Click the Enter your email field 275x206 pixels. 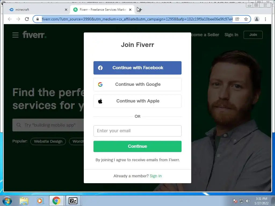pyautogui.click(x=137, y=131)
